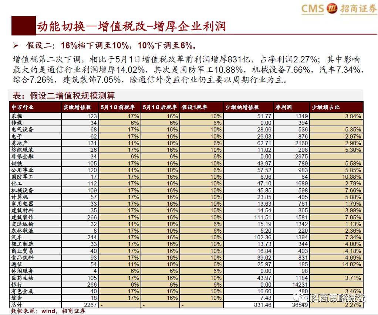
Task: Click the 钢铁 row label
Action: pos(17,163)
